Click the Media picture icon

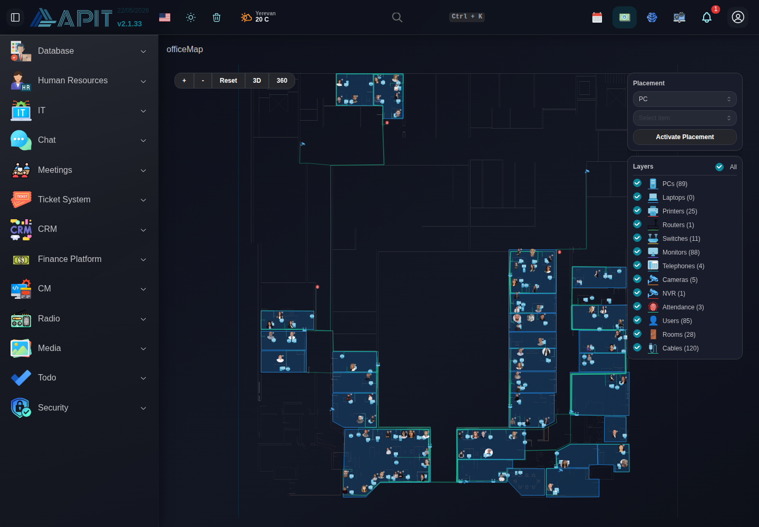(x=21, y=348)
